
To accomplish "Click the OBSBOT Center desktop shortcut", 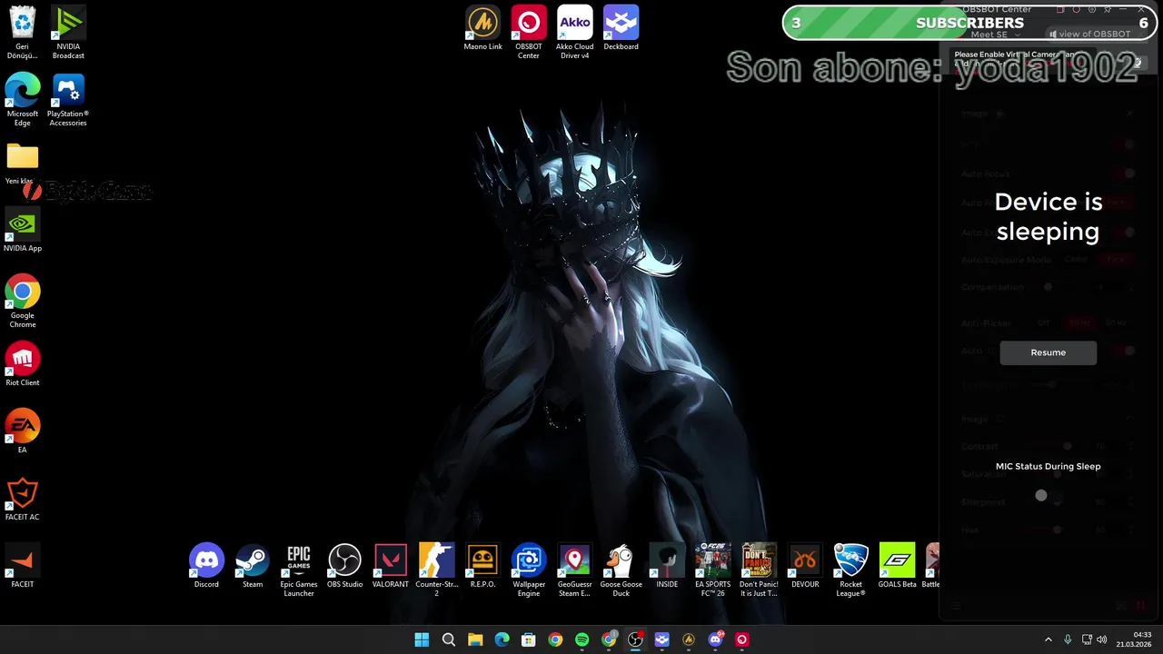I will [529, 32].
